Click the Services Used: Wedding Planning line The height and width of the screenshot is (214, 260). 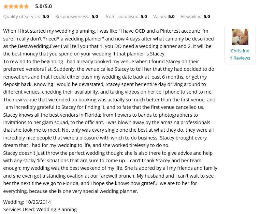pos(40,210)
